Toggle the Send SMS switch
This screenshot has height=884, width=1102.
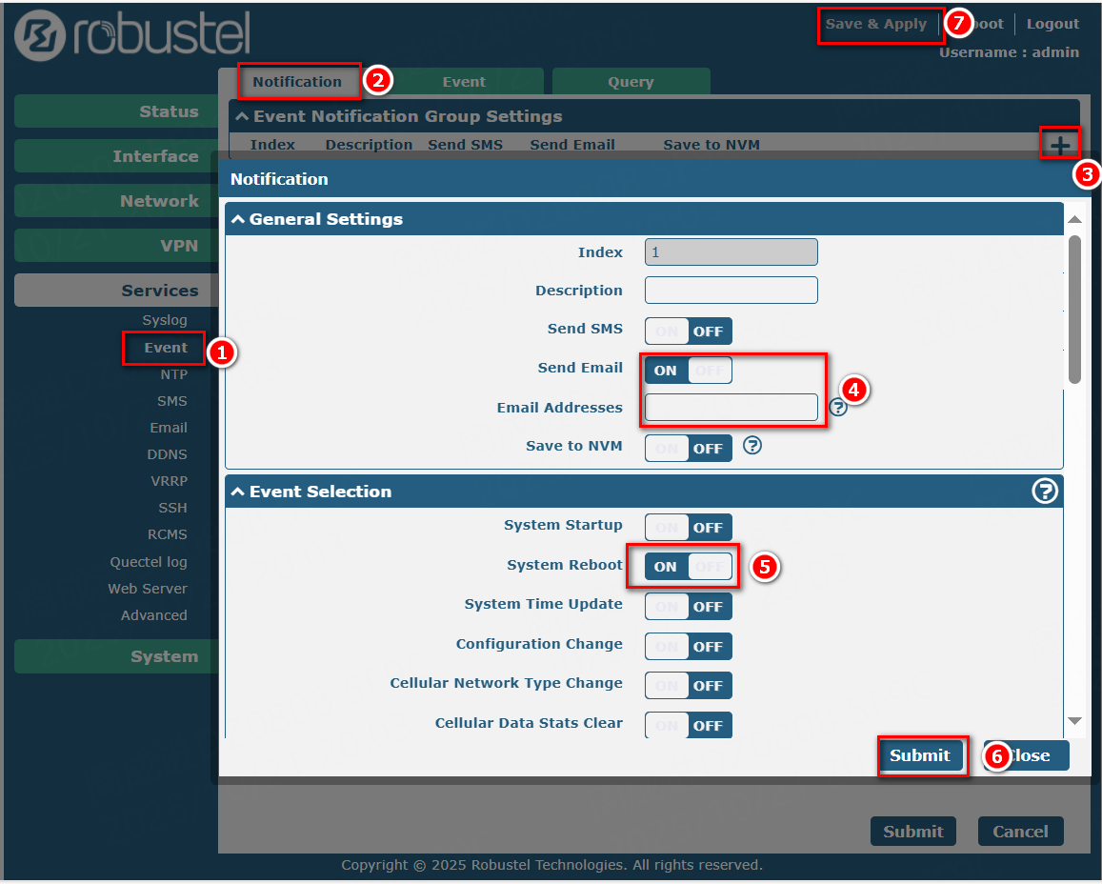tap(689, 331)
